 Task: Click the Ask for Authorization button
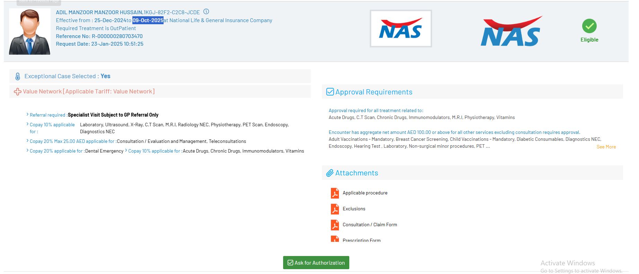click(316, 263)
